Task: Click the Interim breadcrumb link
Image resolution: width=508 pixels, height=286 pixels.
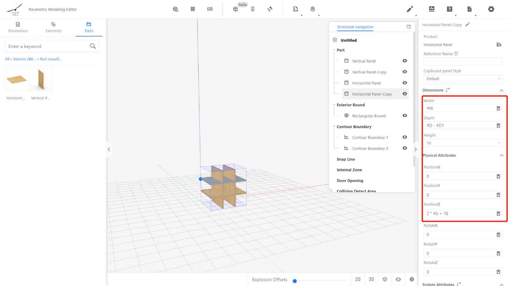Action: [24, 59]
